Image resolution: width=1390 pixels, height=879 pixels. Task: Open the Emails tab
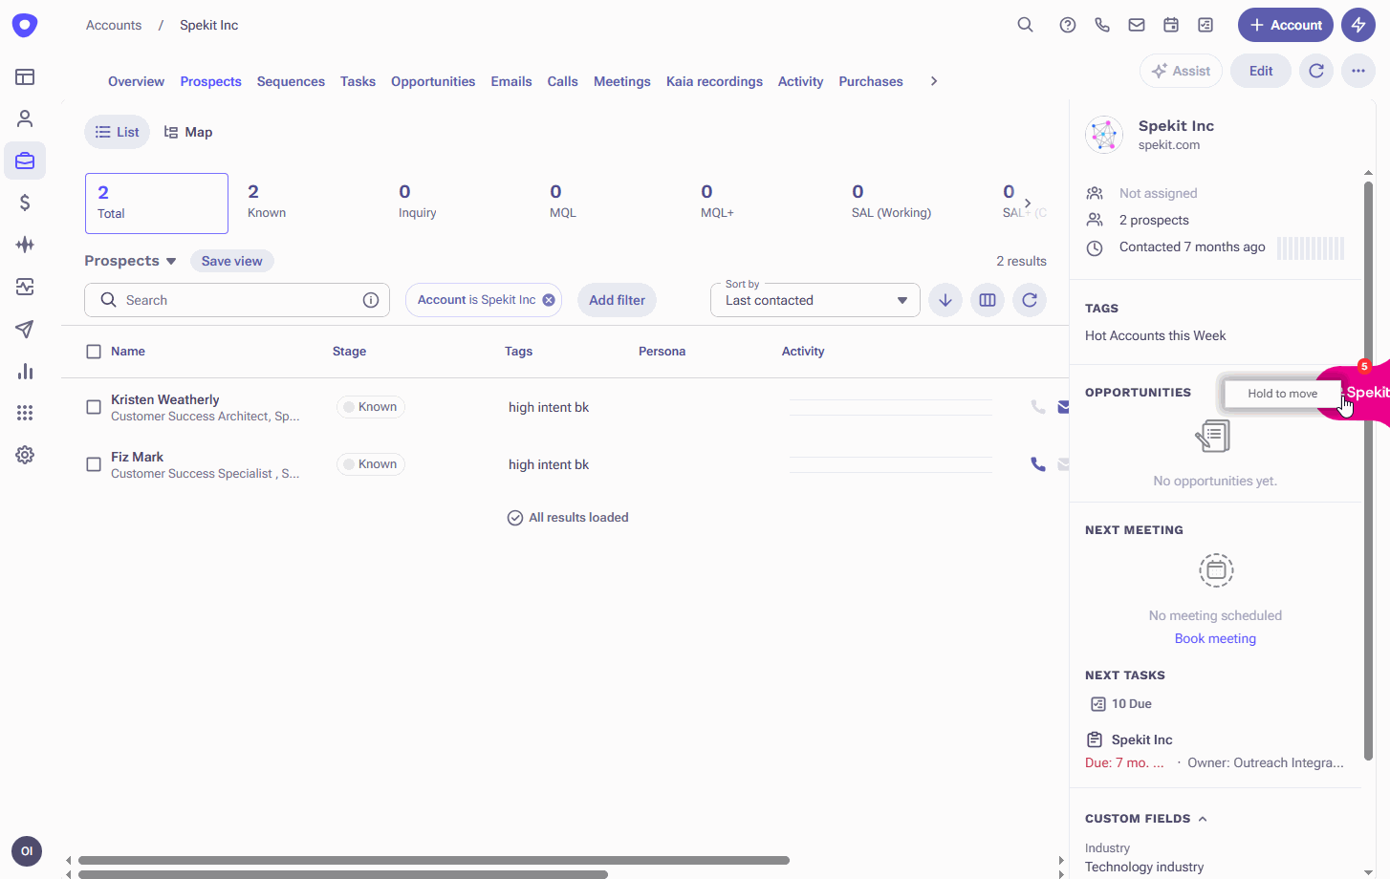(x=511, y=81)
